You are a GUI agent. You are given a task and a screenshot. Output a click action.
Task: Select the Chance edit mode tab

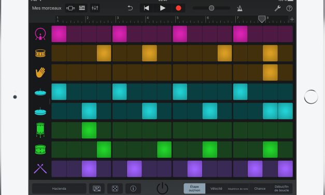(x=260, y=188)
